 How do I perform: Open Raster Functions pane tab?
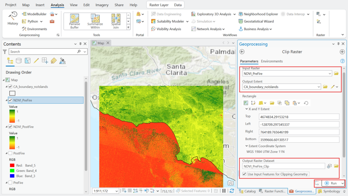pyautogui.click(x=272, y=191)
